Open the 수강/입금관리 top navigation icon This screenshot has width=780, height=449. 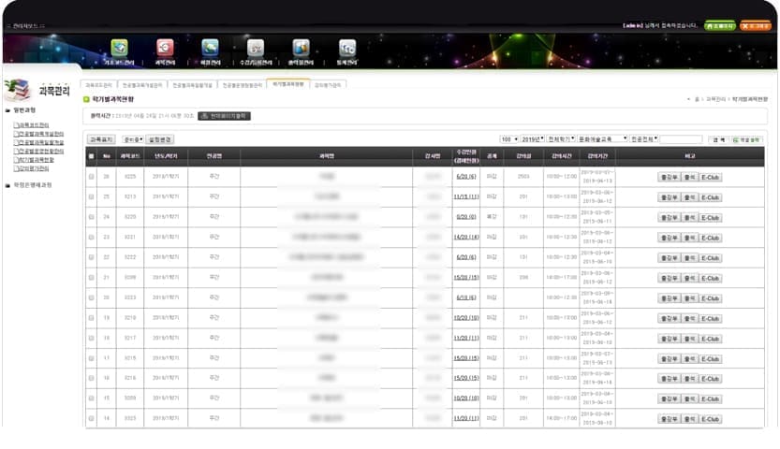(x=256, y=48)
